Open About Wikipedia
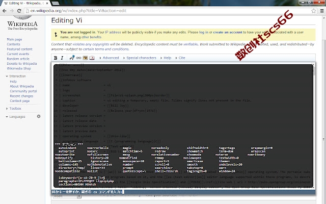326x204 pixels. click(22, 86)
